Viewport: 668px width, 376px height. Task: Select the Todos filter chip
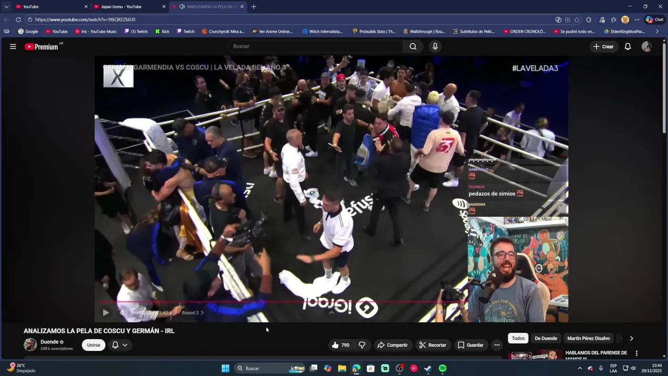coord(518,338)
